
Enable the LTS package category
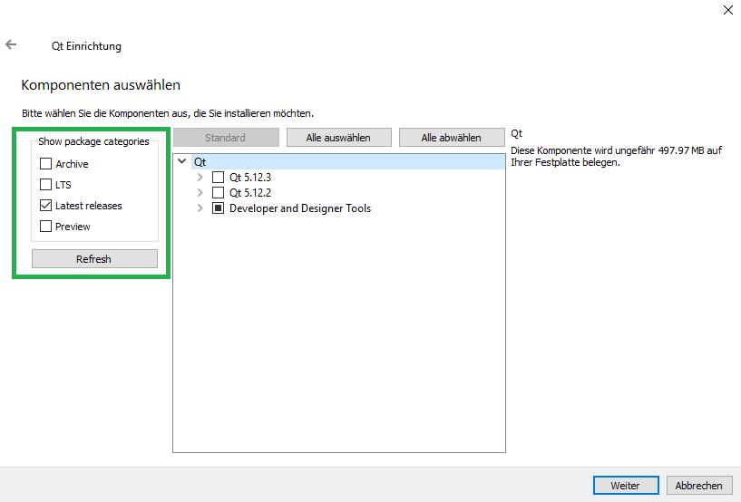[46, 185]
